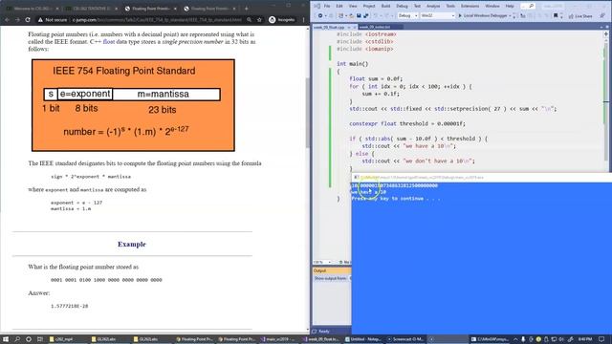Select the active Floating Point Primer tab
The height and width of the screenshot is (344, 612).
(150, 9)
